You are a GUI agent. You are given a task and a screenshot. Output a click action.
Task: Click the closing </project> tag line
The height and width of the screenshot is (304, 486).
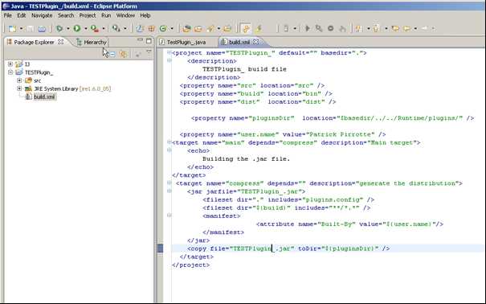pos(191,265)
